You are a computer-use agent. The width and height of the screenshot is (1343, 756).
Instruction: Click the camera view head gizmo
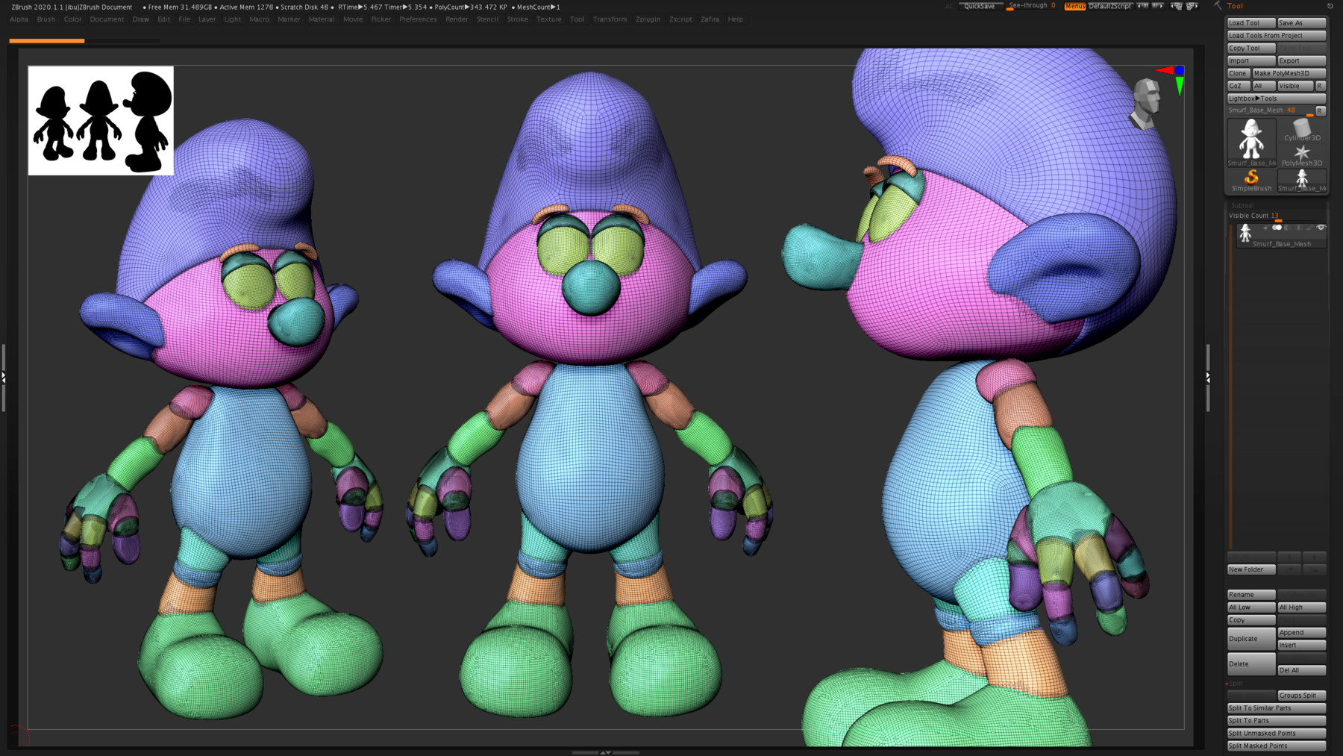coord(1146,104)
